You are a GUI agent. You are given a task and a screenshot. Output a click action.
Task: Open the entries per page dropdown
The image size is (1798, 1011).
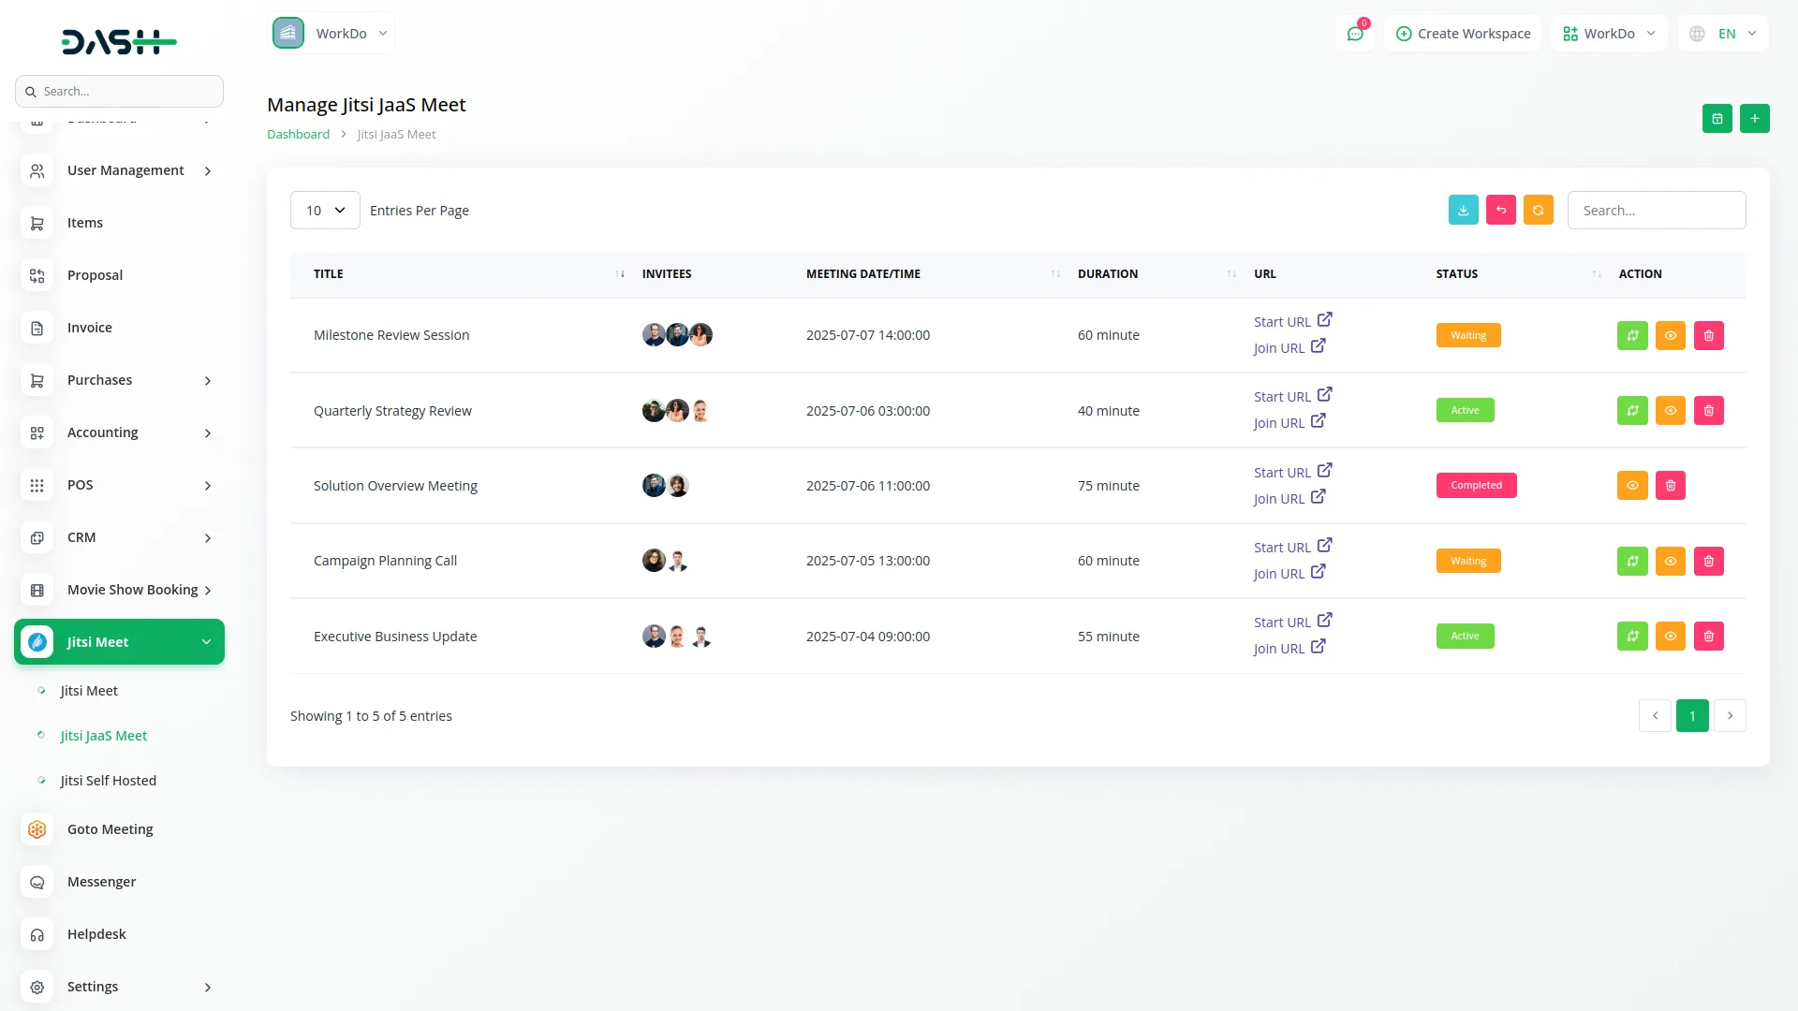[325, 211]
